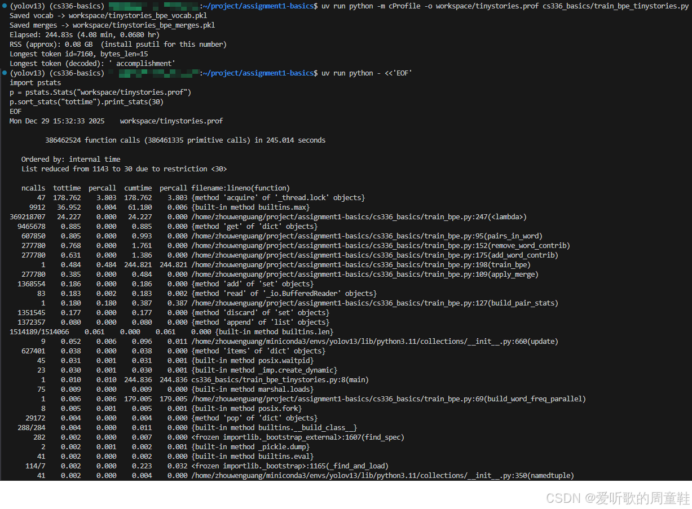Click the 'import pstats' line
Screen dimensions: 692x509
[35, 83]
